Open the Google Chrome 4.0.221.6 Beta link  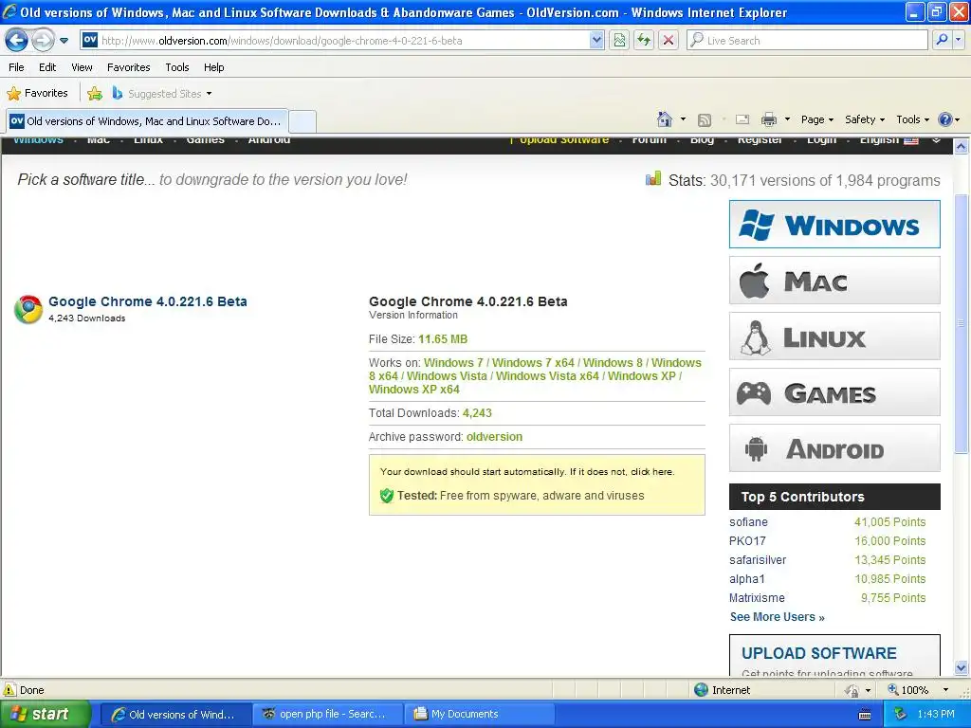(147, 301)
